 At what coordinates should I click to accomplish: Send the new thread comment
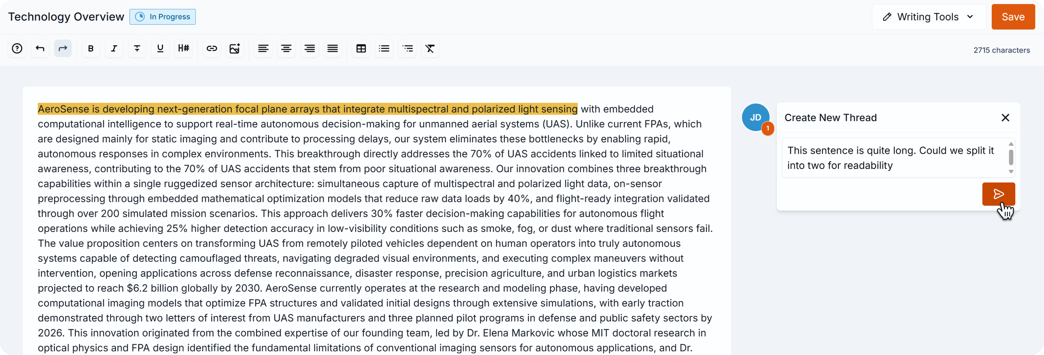pos(998,194)
